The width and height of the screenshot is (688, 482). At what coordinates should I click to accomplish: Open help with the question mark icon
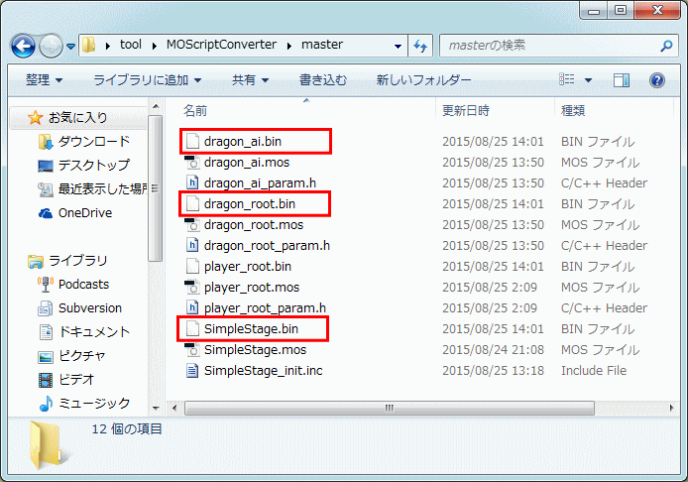pyautogui.click(x=657, y=80)
